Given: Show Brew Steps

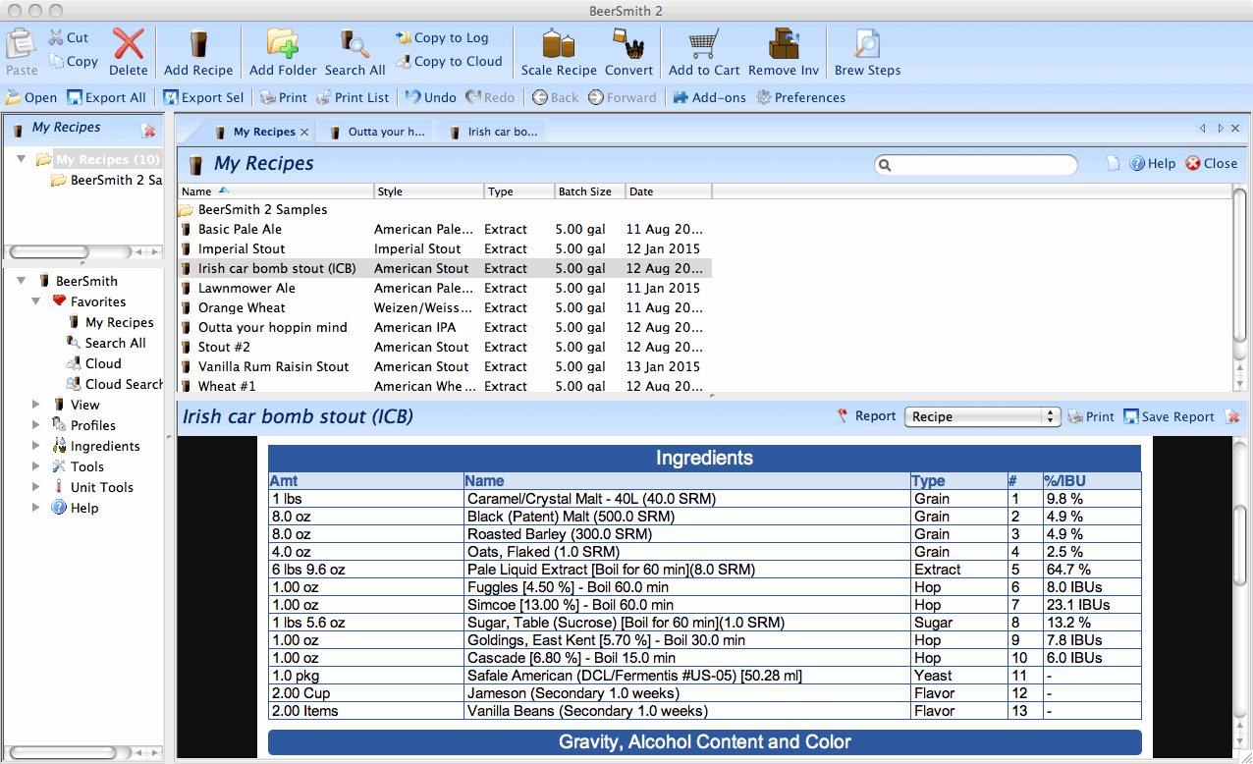Looking at the screenshot, I should point(867,52).
